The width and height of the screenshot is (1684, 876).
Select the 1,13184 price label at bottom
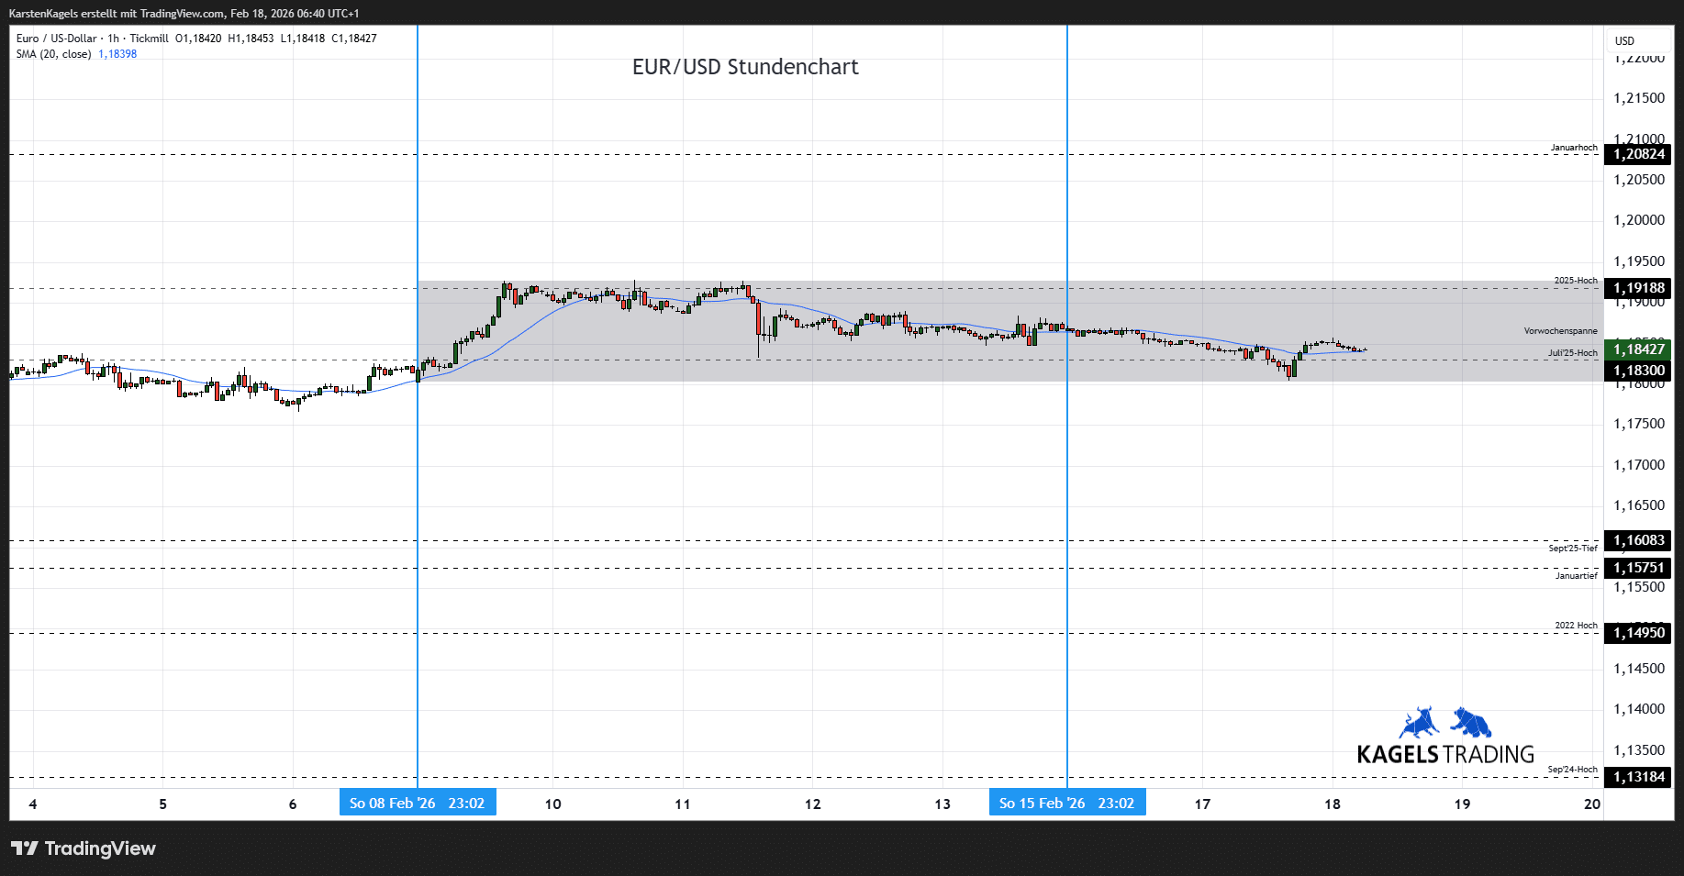tap(1638, 777)
